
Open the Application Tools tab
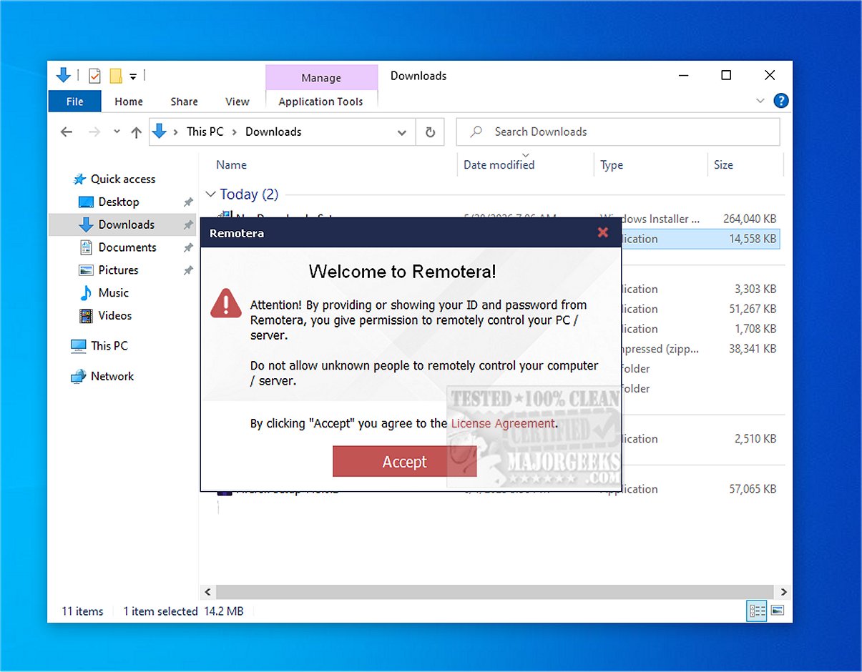(x=321, y=102)
